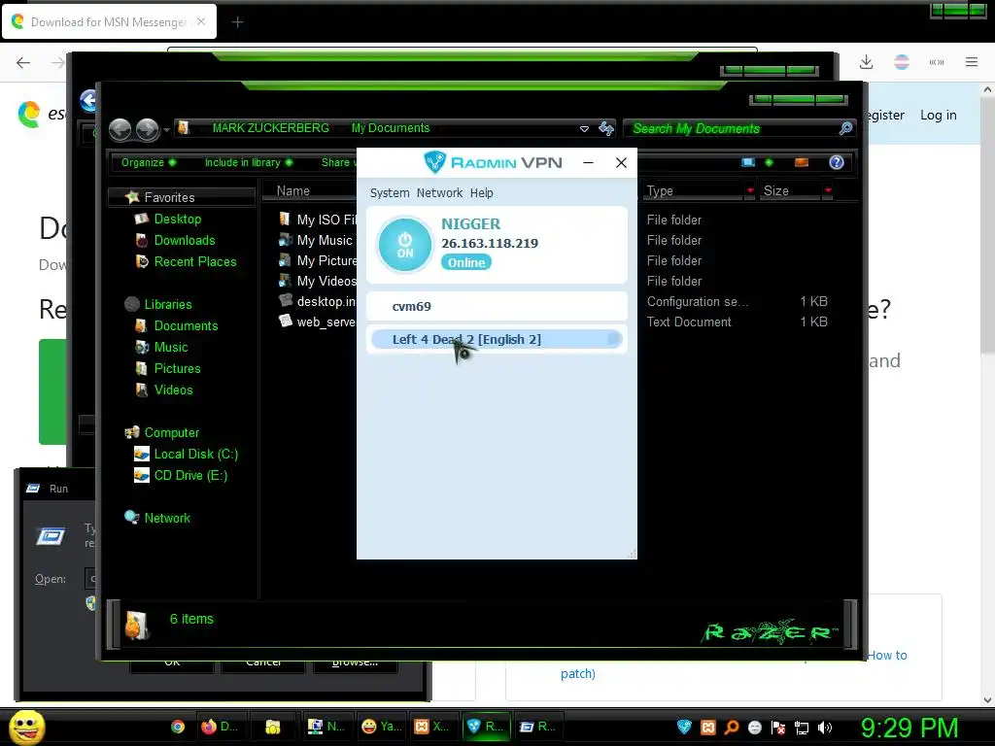Open Downloads in the Favorites list
Screen dimensions: 995x746
pyautogui.click(x=185, y=241)
